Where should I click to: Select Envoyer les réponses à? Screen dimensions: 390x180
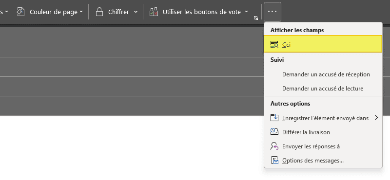pyautogui.click(x=323, y=146)
